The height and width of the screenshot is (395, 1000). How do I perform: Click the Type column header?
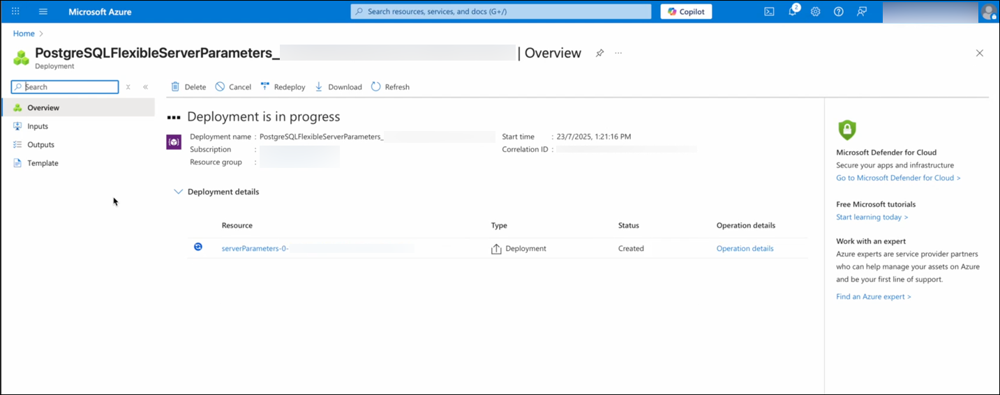point(499,226)
